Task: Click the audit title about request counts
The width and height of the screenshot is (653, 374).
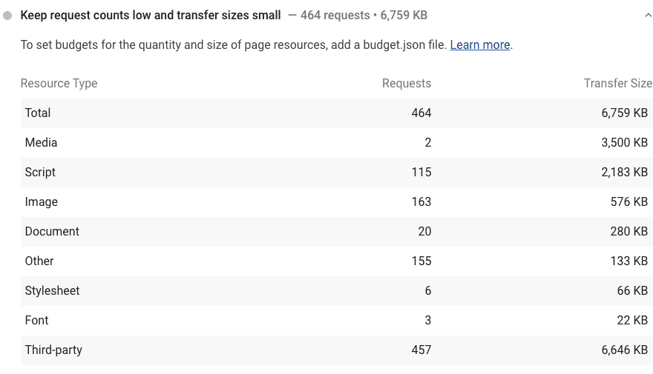Action: coord(151,15)
